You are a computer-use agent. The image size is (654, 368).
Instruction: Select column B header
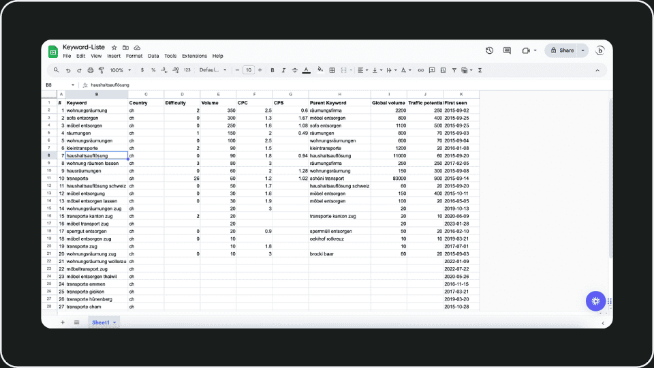point(97,94)
